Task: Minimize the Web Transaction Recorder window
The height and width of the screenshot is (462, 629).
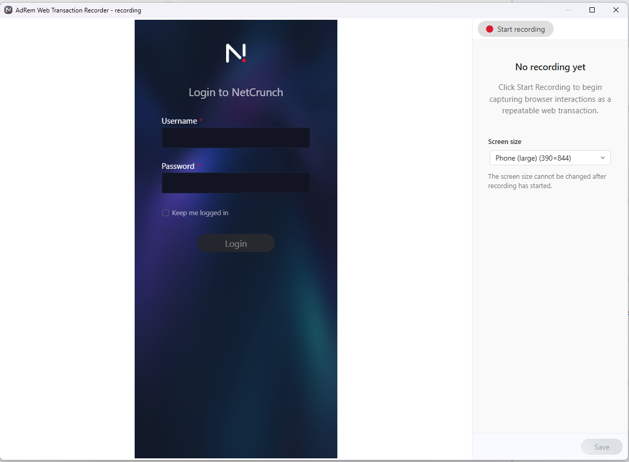Action: tap(569, 10)
